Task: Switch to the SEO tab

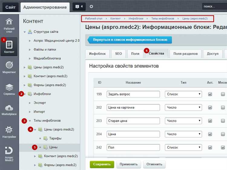Action: [x=118, y=54]
